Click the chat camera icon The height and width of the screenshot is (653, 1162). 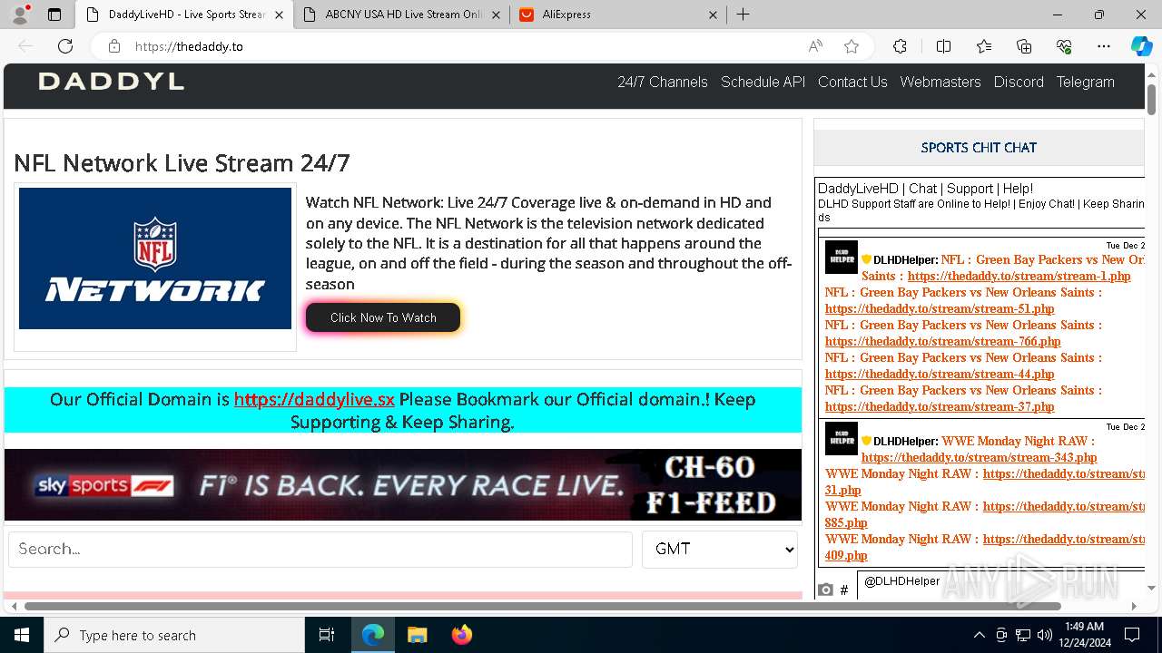coord(825,590)
